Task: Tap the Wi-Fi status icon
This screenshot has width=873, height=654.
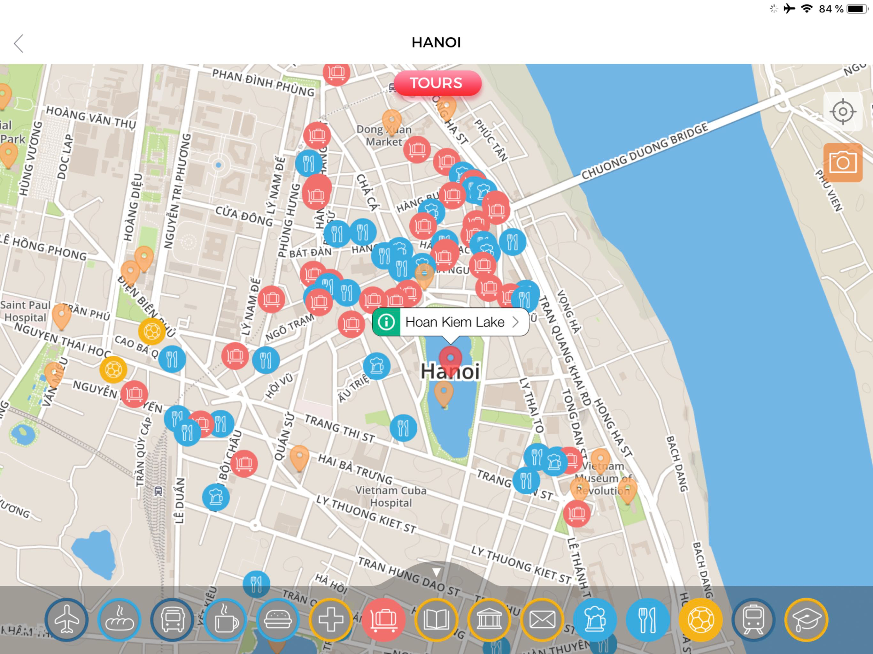Action: coord(807,8)
